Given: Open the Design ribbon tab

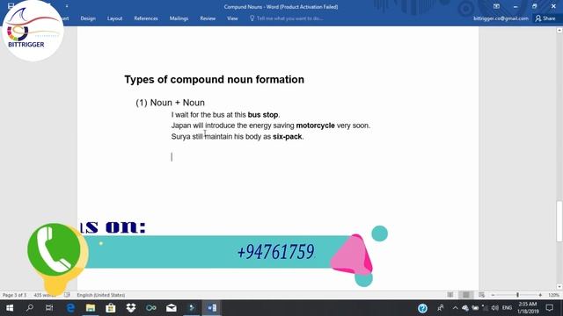Looking at the screenshot, I should [x=88, y=18].
